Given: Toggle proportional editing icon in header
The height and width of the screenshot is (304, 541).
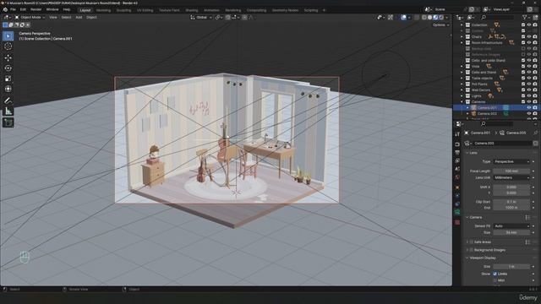Looking at the screenshot, I should (x=244, y=17).
